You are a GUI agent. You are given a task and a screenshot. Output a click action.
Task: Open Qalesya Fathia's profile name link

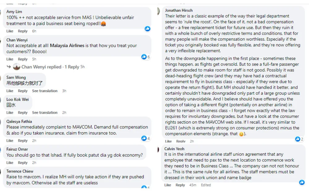pos(19,121)
